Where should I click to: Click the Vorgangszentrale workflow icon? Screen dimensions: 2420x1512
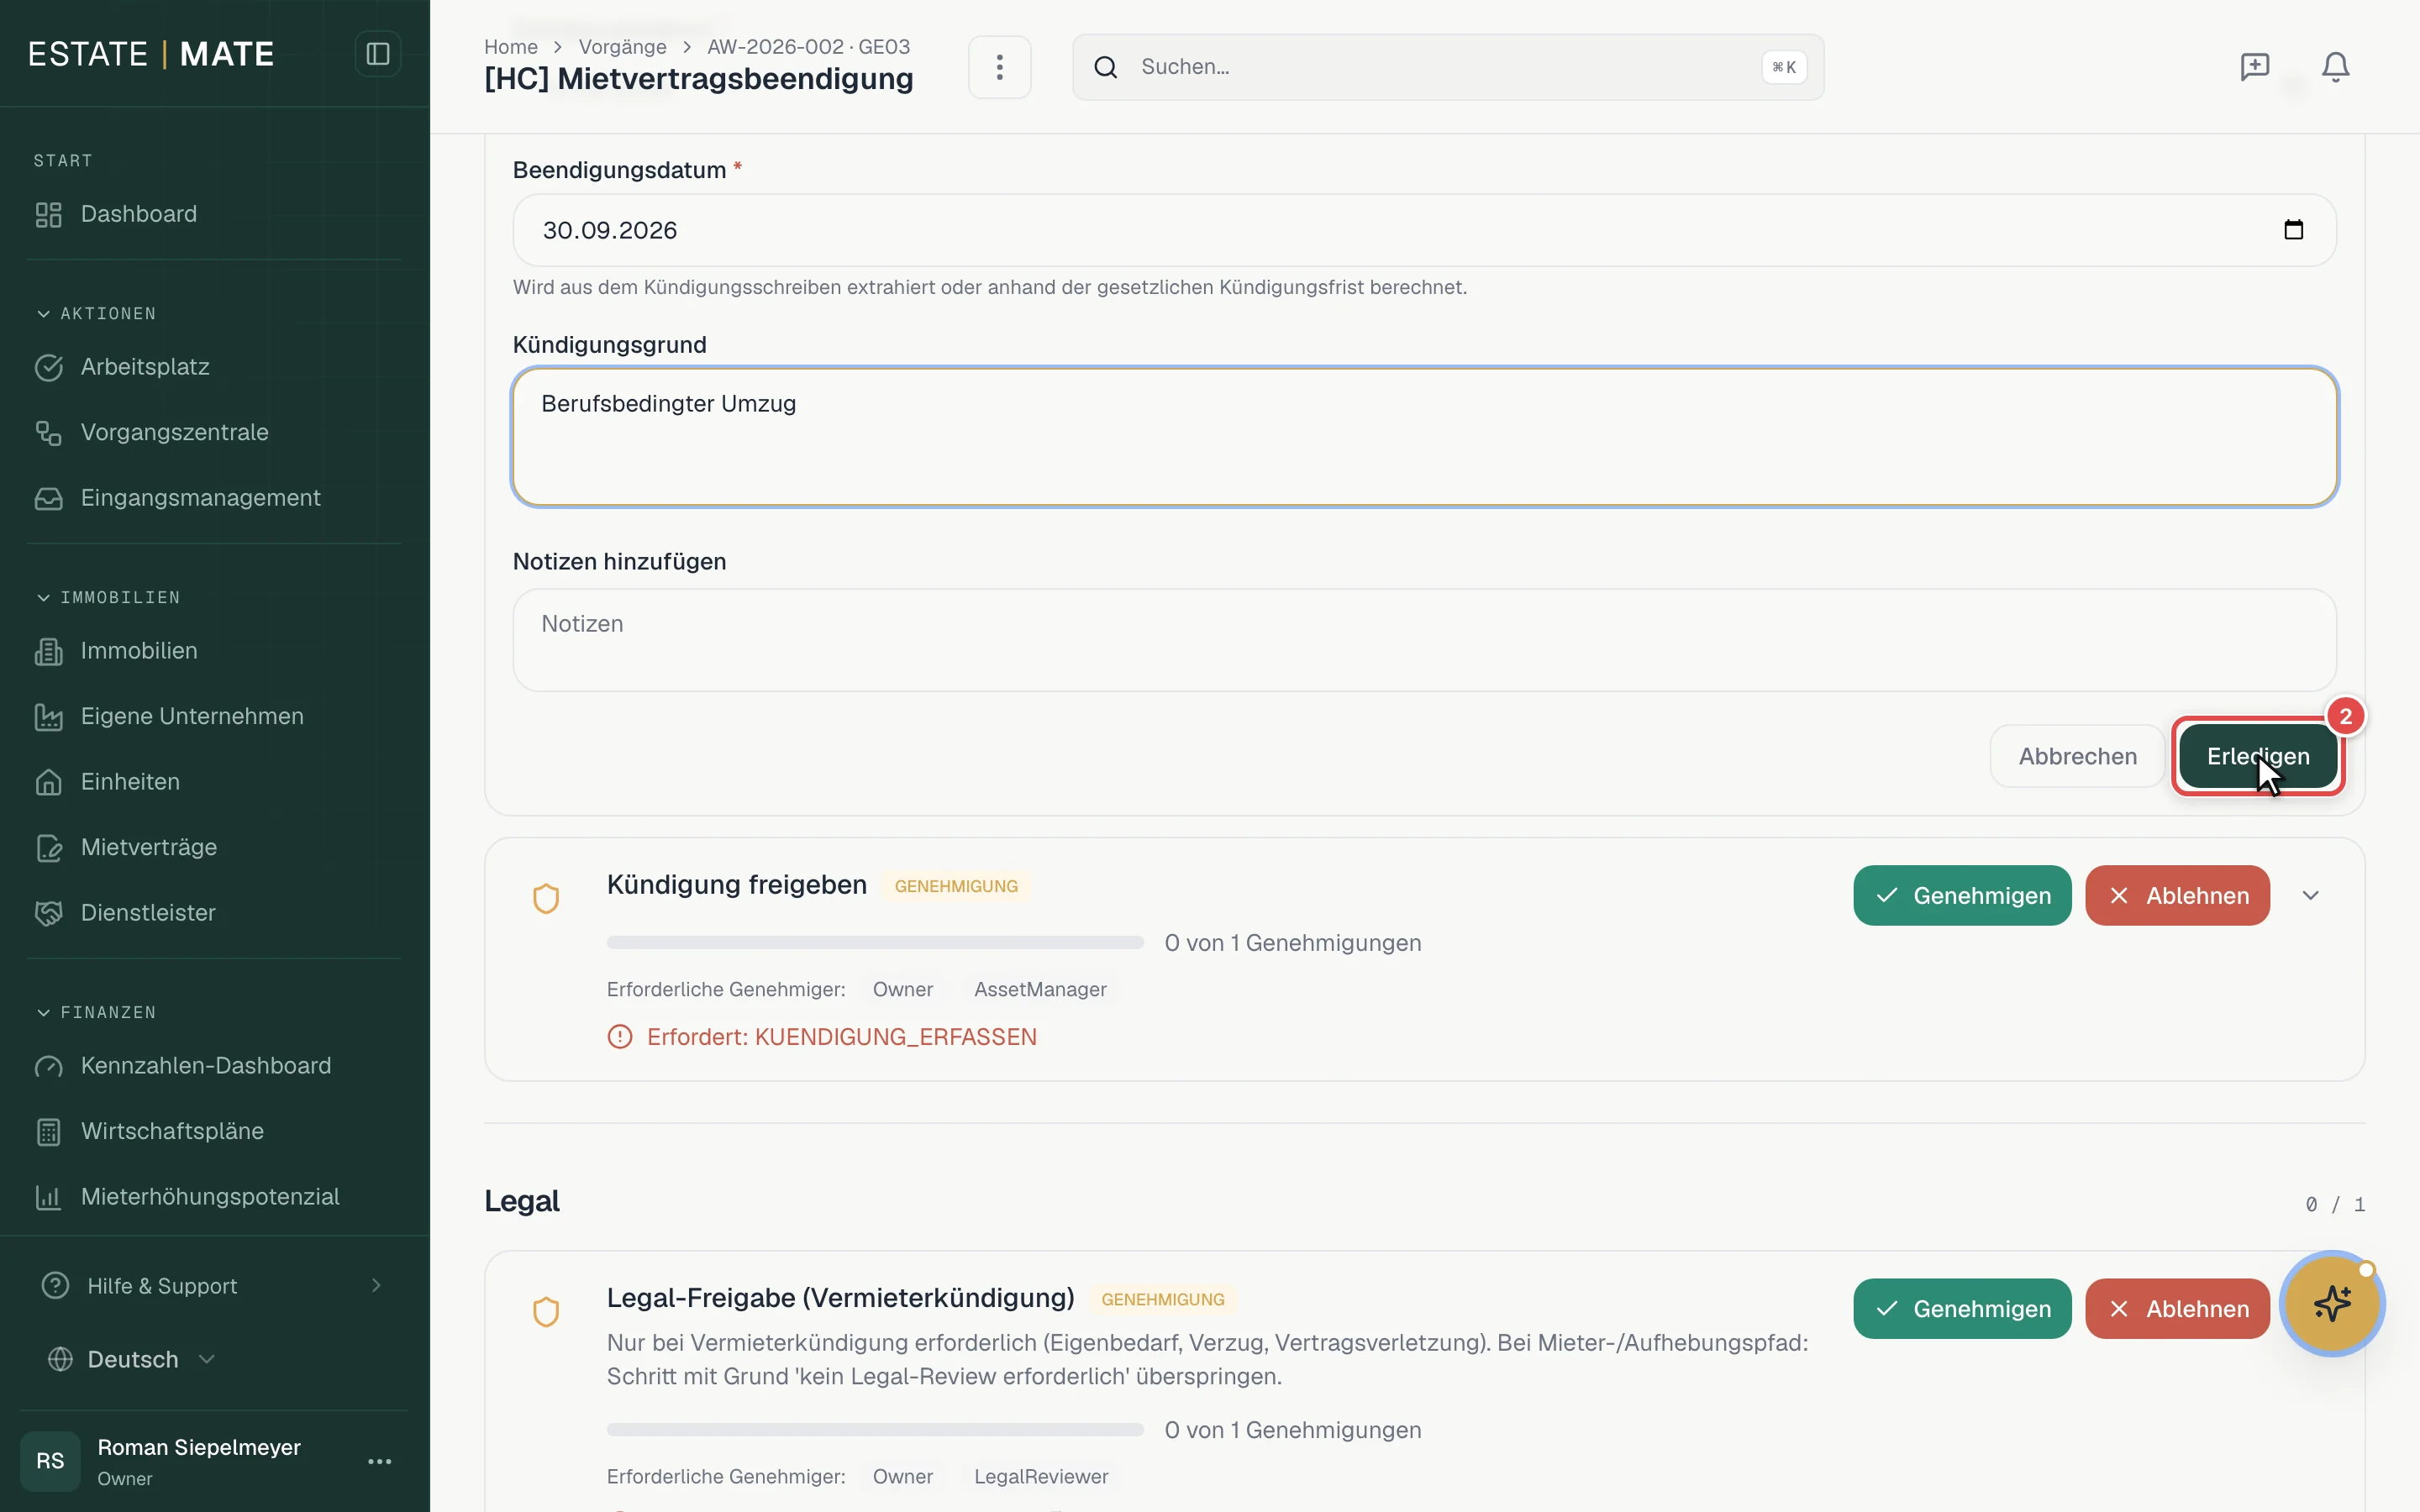click(x=48, y=432)
